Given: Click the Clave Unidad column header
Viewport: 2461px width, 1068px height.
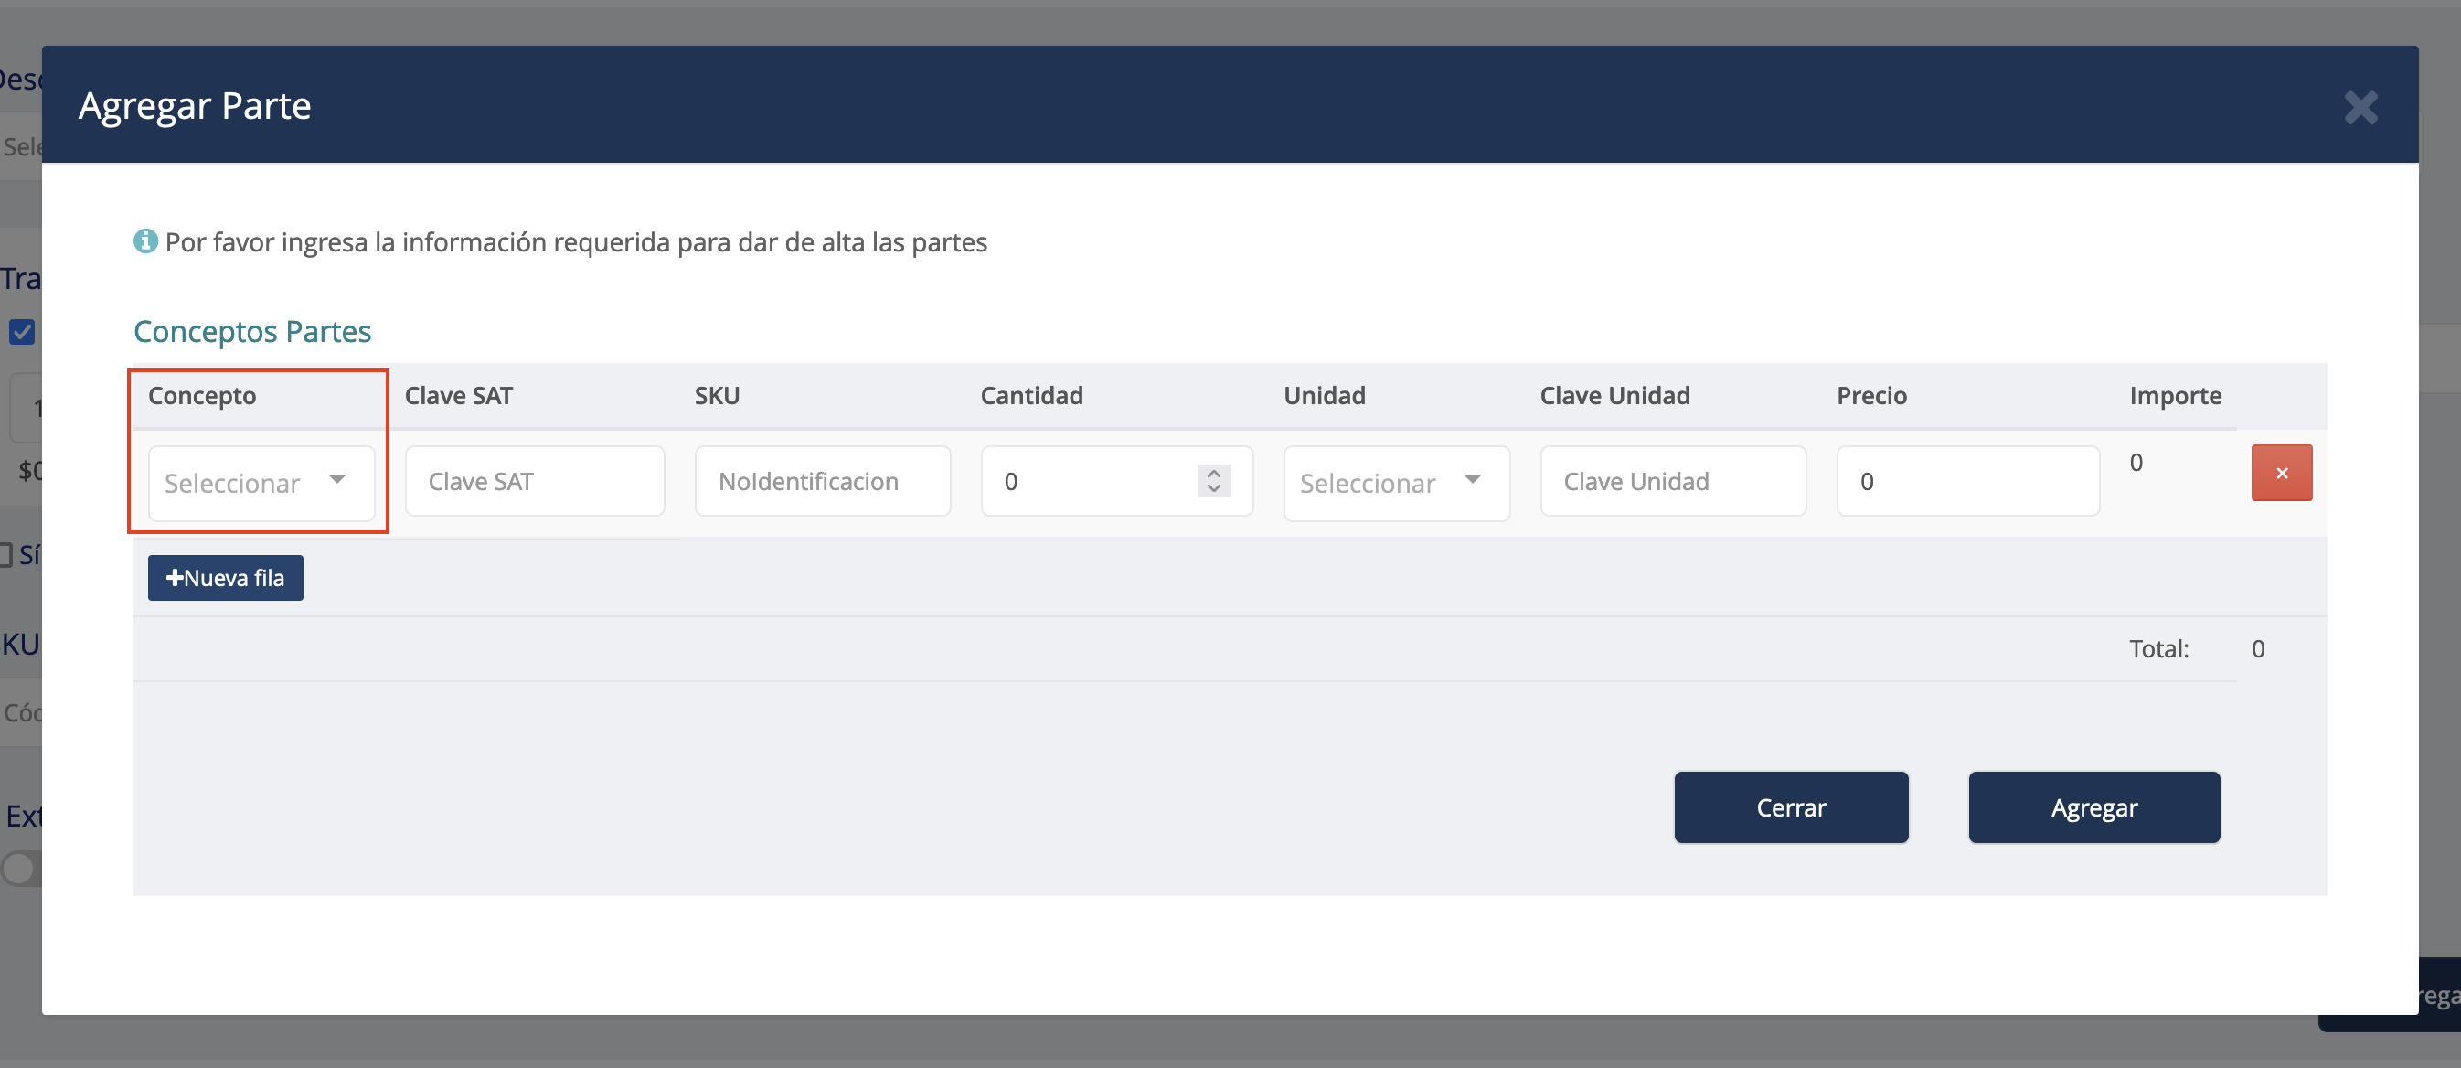Looking at the screenshot, I should click(1614, 396).
